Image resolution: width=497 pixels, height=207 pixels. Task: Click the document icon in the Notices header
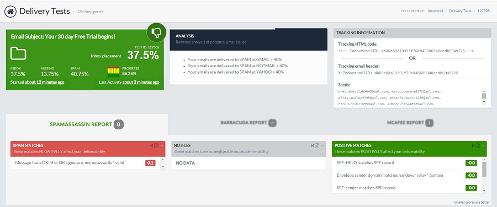317,146
